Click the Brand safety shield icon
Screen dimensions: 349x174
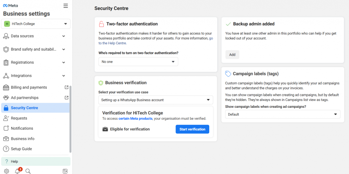coord(6,49)
